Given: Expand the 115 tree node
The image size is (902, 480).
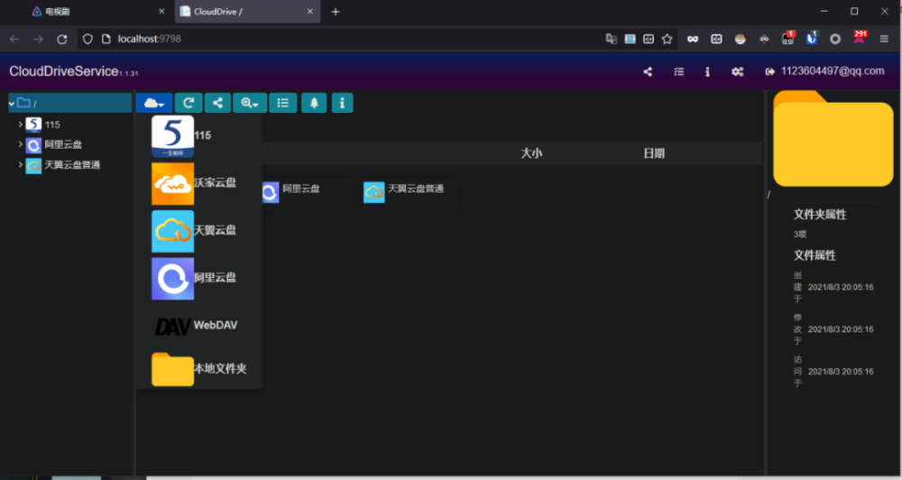Looking at the screenshot, I should coord(20,125).
